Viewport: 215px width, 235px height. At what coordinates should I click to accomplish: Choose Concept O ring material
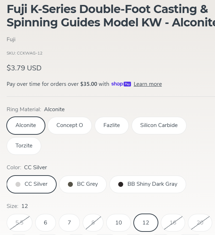point(70,126)
